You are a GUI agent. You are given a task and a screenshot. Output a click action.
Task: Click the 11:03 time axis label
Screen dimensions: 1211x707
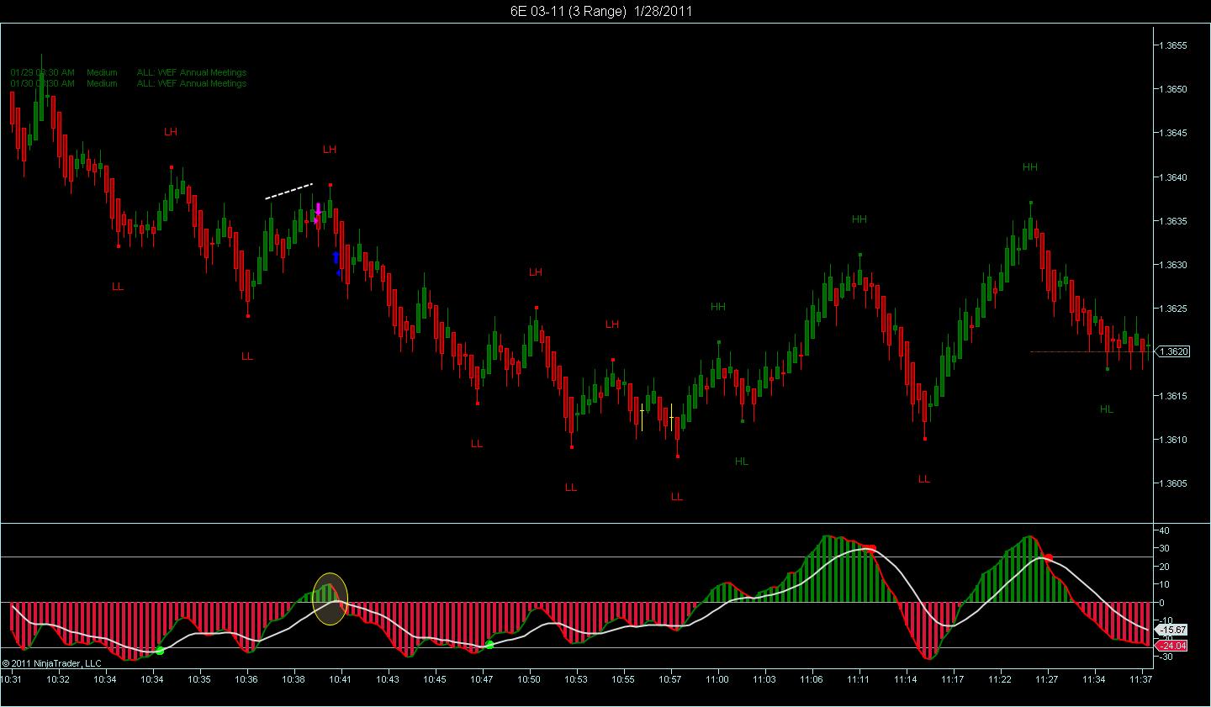click(x=765, y=678)
